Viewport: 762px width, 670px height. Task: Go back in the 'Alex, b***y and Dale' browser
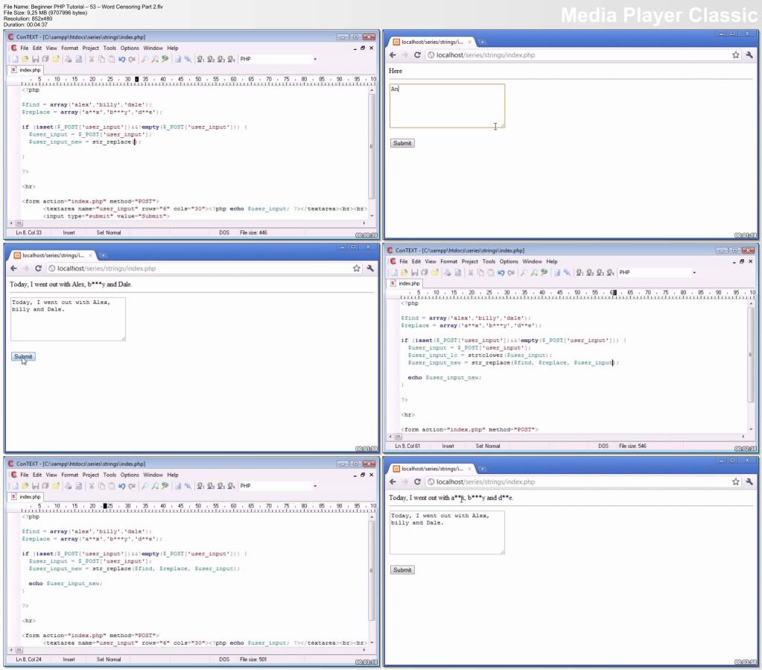click(x=13, y=269)
